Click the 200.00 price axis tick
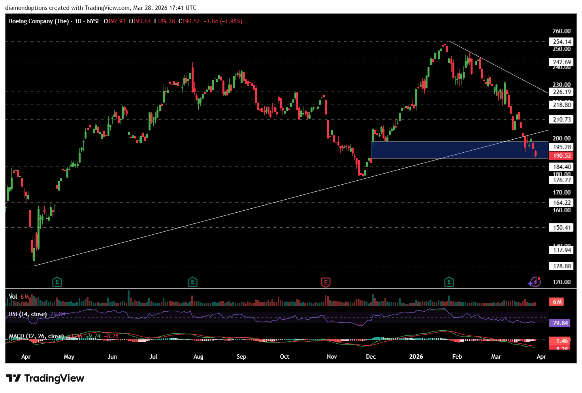Screen dimensions: 582x393 [x=561, y=138]
